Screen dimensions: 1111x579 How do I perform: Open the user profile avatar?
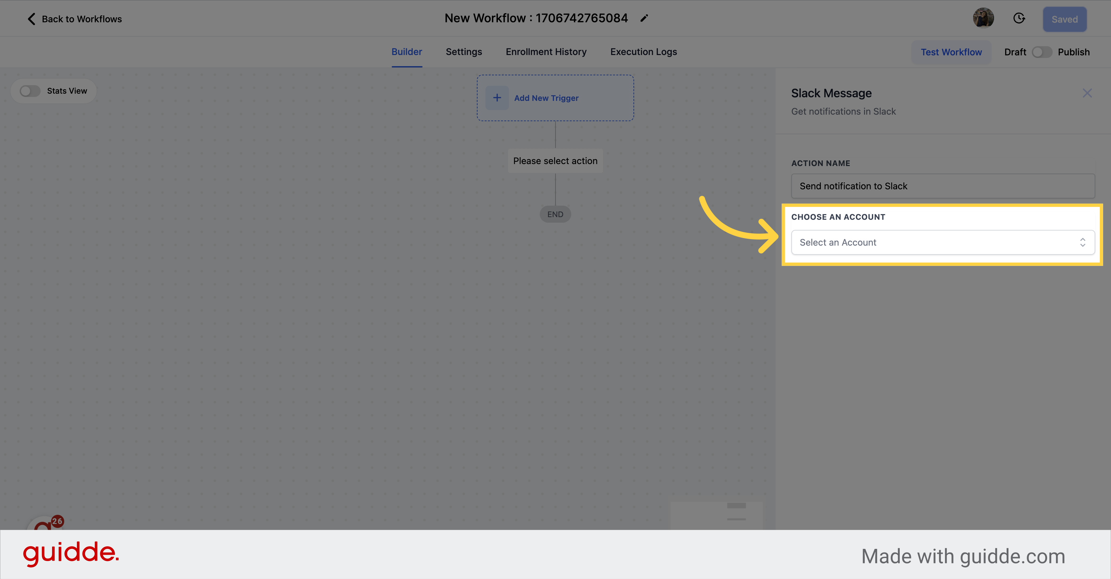[983, 19]
